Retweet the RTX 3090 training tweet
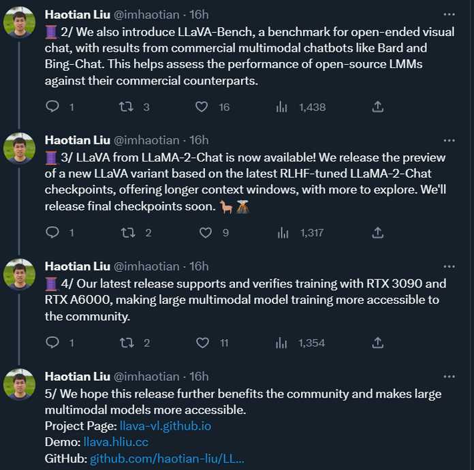This screenshot has width=474, height=470. click(x=127, y=343)
